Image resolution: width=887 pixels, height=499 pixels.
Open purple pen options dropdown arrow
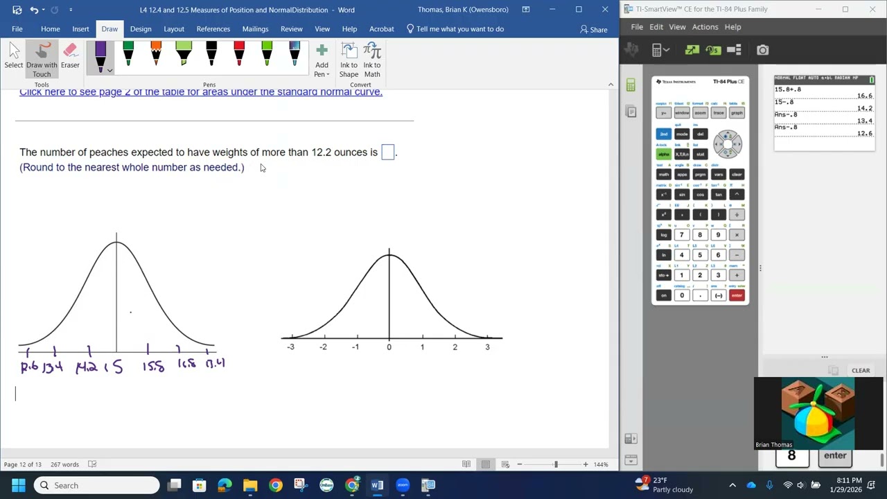[x=109, y=70]
